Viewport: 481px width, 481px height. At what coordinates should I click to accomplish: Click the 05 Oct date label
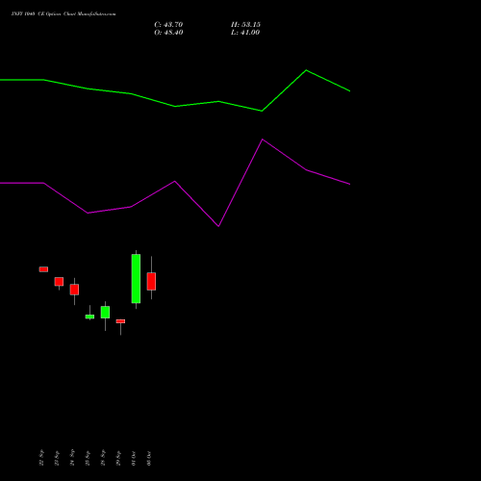pyautogui.click(x=149, y=458)
